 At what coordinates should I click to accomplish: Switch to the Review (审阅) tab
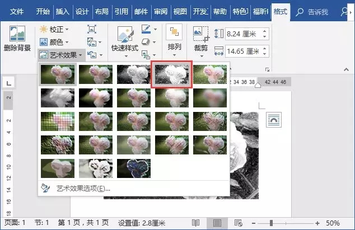coord(161,11)
